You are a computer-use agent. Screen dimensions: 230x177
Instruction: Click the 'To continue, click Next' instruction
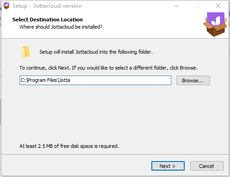108,68
